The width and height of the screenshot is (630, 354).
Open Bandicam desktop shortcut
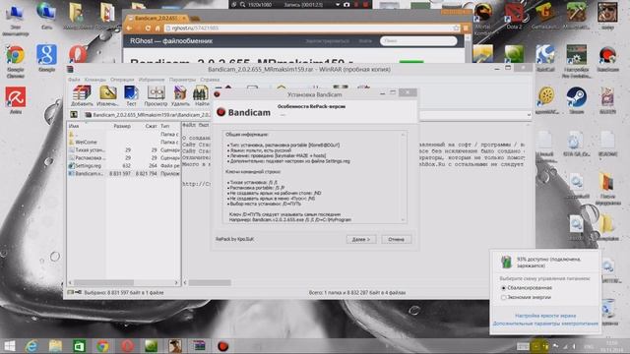pos(607,59)
